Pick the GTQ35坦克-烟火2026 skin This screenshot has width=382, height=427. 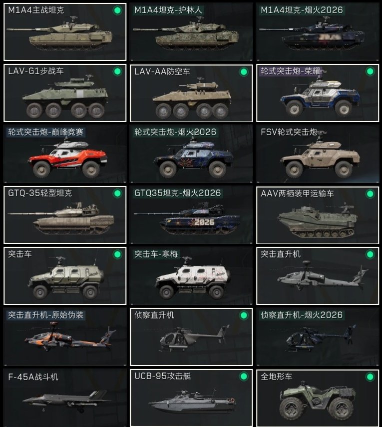click(191, 215)
